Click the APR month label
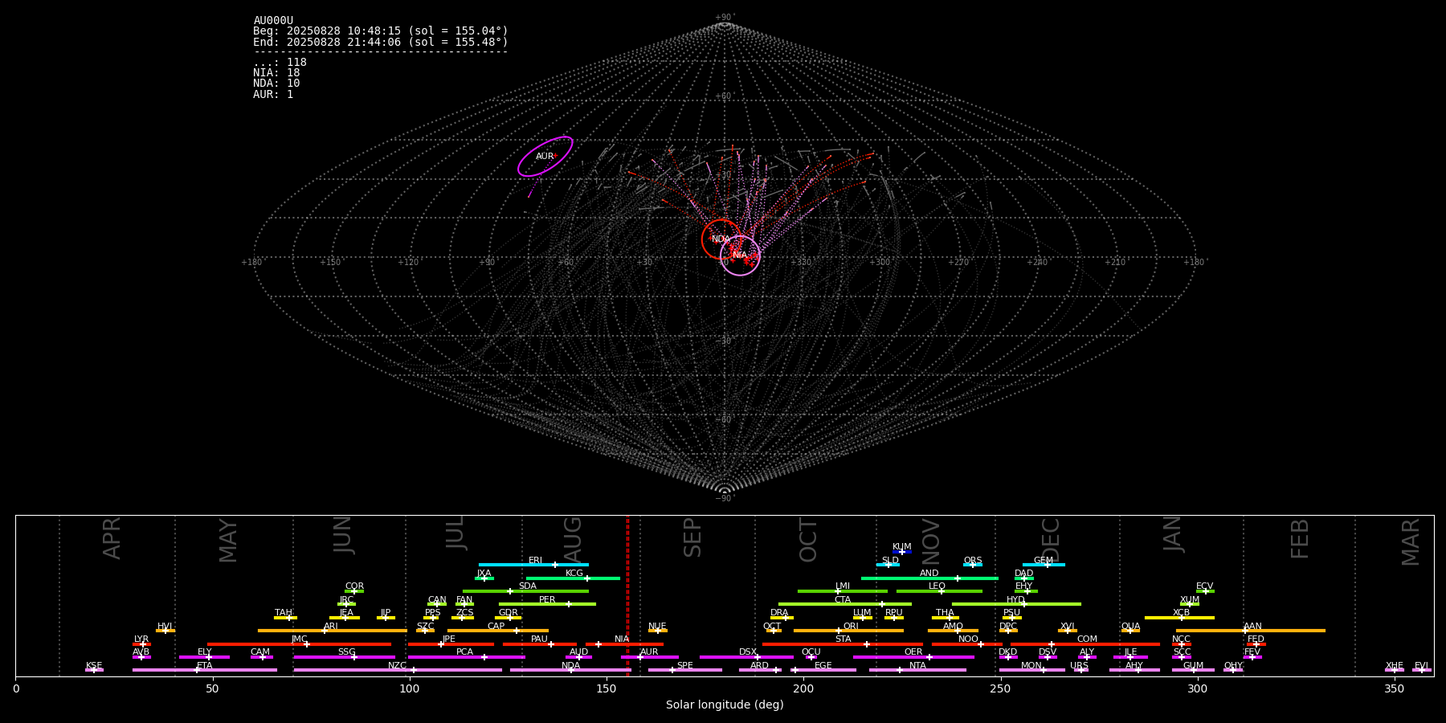Screen dimensions: 1446x723 pyautogui.click(x=112, y=538)
